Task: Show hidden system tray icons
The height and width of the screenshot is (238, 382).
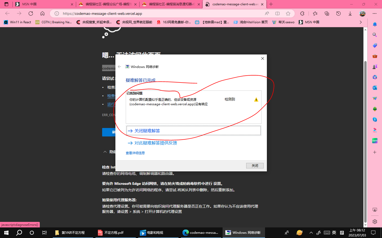Action: tap(311, 233)
